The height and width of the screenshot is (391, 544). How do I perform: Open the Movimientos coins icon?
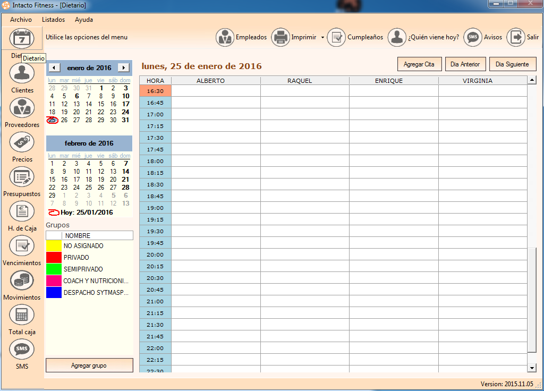tap(22, 280)
